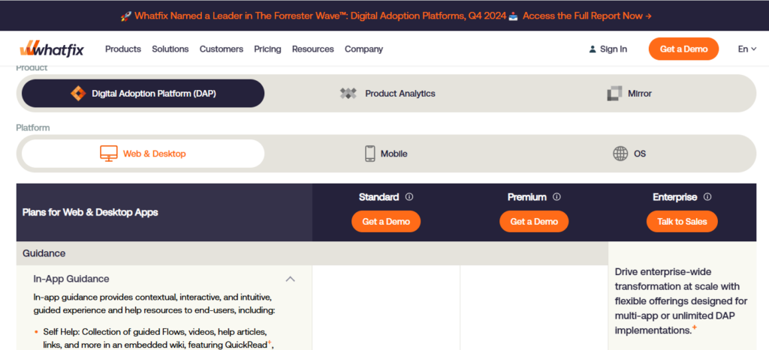Open the Company menu
The image size is (769, 350).
[364, 49]
